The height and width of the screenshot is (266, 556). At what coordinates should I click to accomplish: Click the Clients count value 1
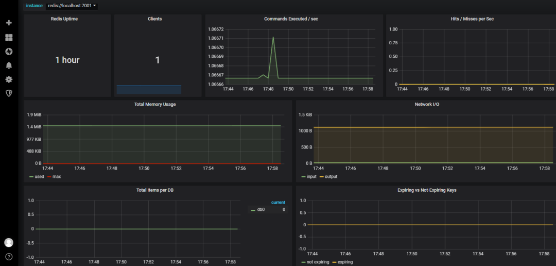(x=158, y=60)
